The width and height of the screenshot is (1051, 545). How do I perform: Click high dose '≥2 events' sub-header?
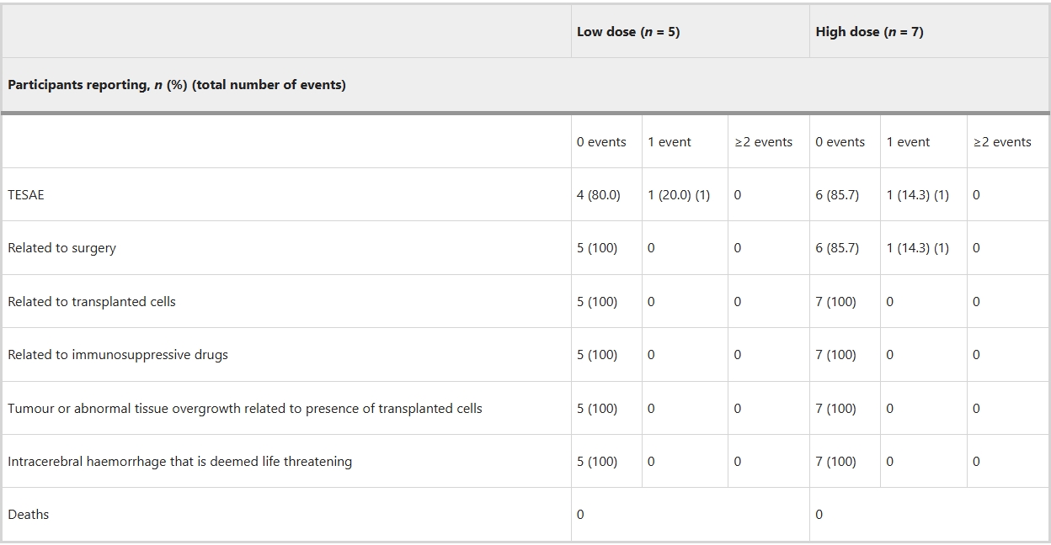tap(1002, 142)
